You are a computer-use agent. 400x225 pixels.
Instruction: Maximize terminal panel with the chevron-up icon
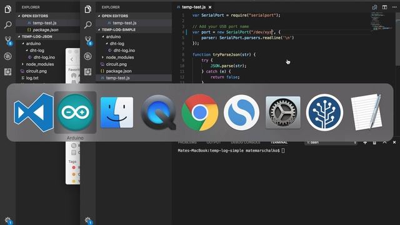[x=384, y=142]
